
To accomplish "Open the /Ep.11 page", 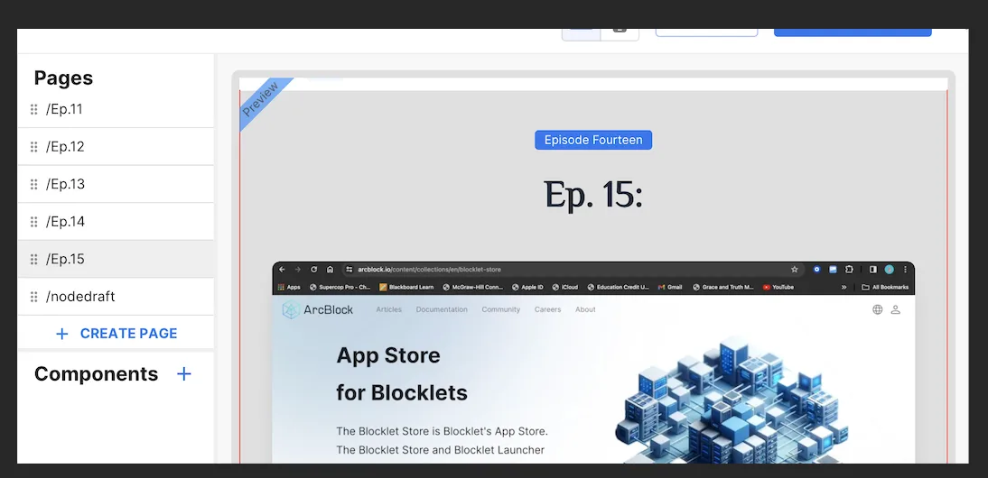I will (x=116, y=109).
